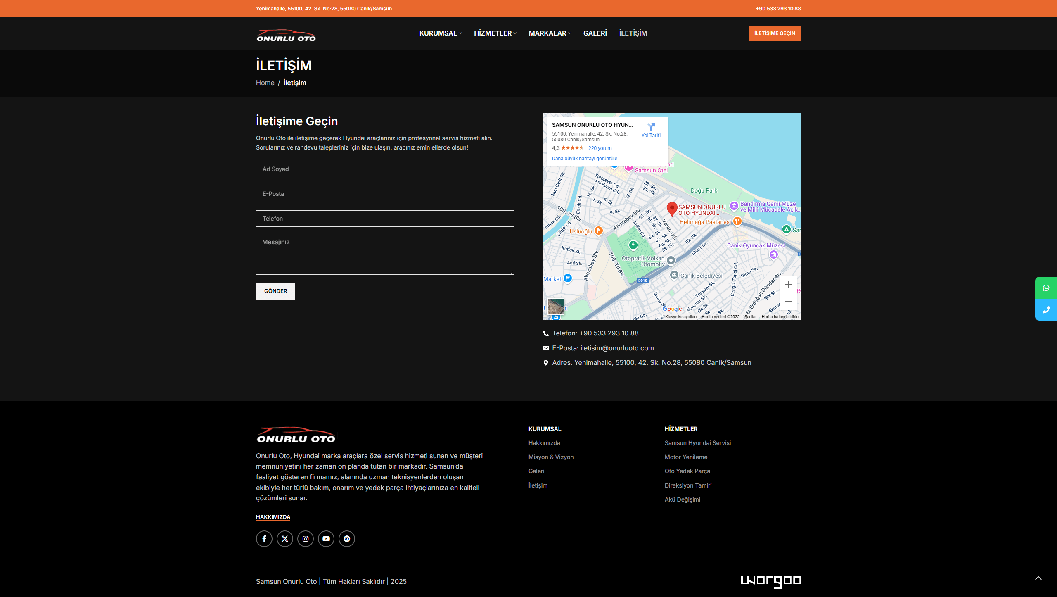Click the Google logo on the map

click(672, 309)
